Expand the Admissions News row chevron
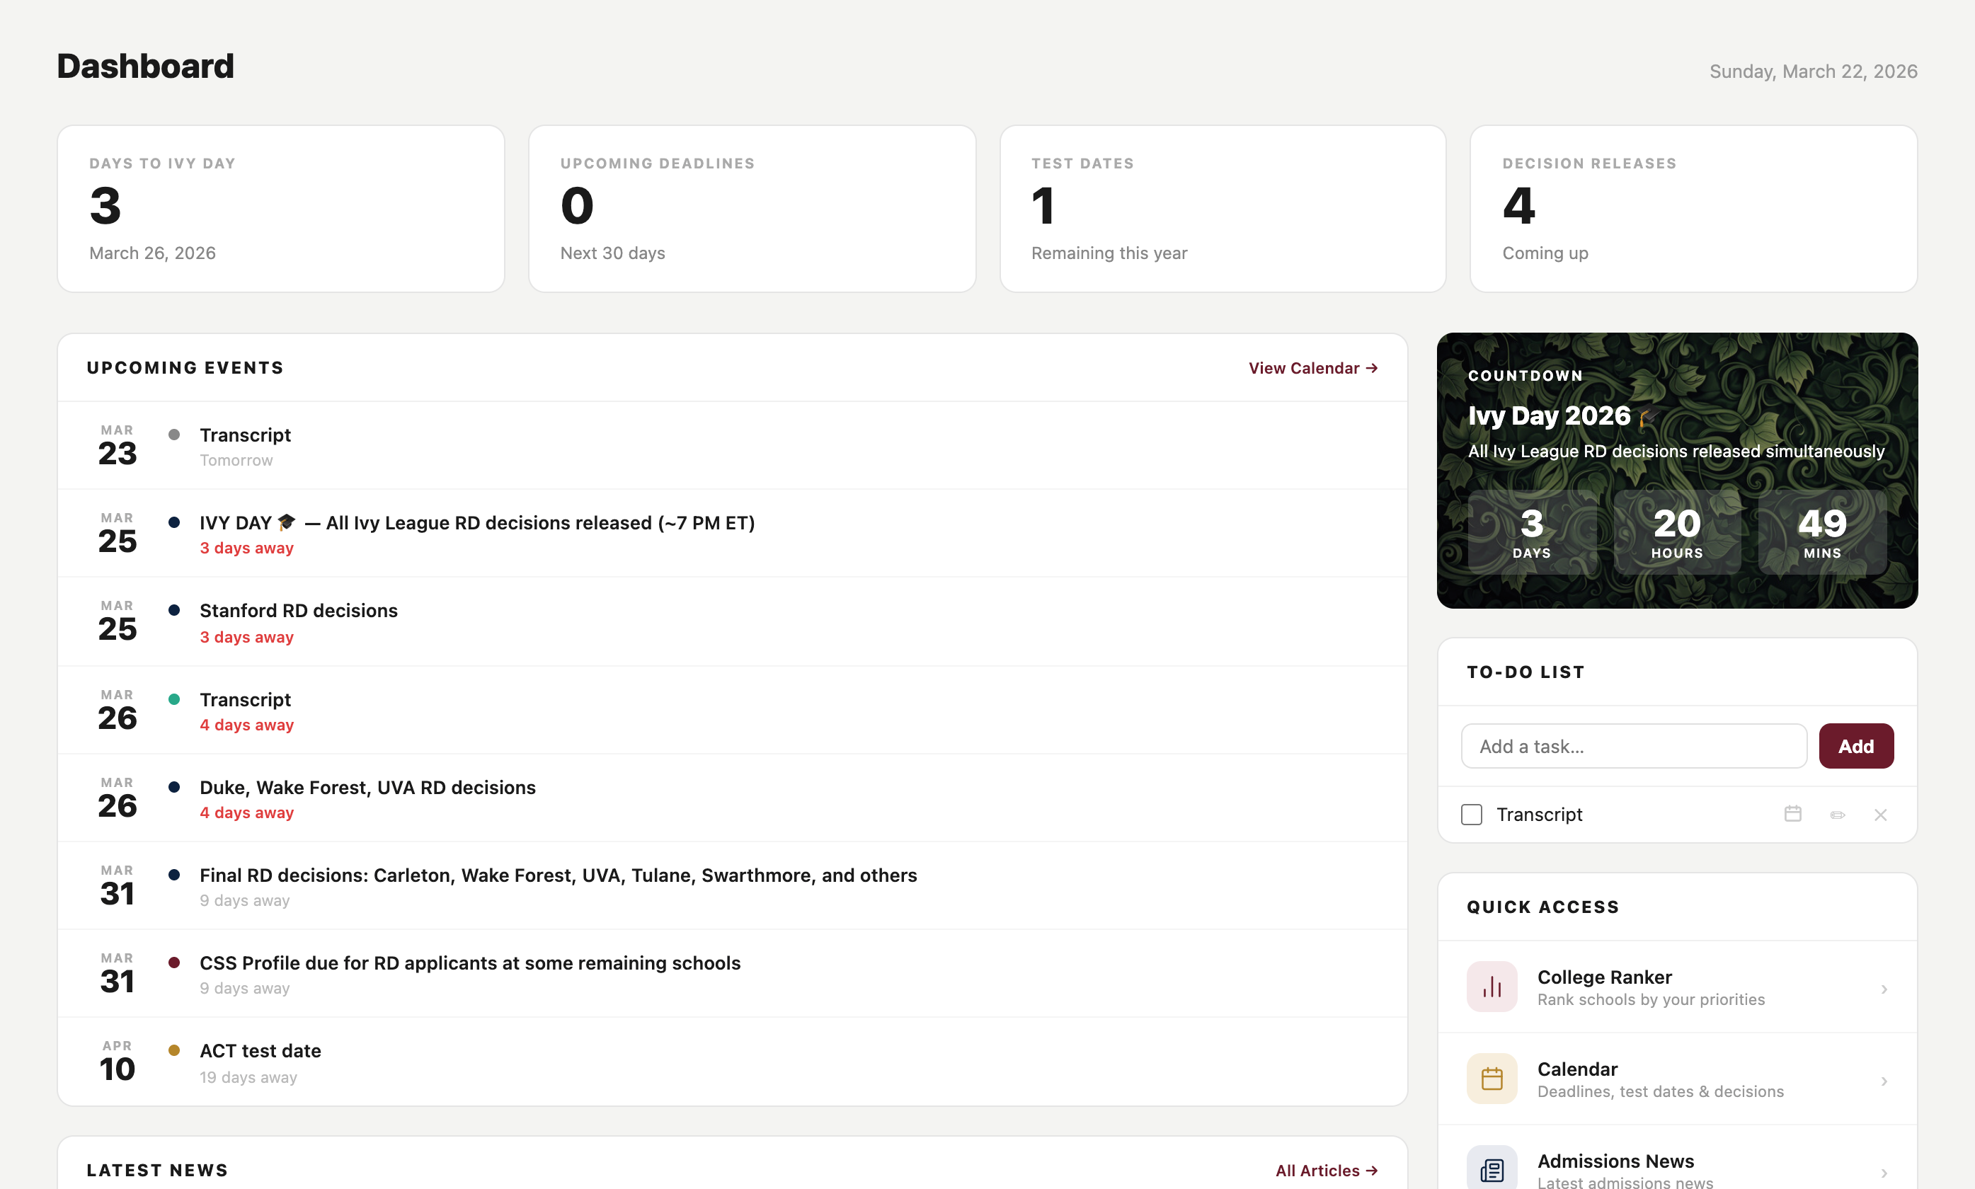 pyautogui.click(x=1884, y=1171)
